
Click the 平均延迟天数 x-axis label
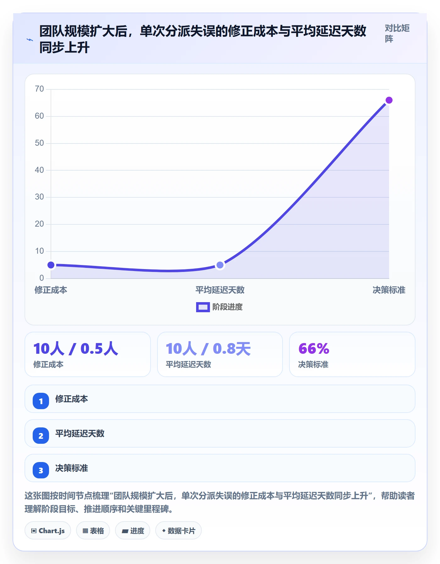[220, 290]
